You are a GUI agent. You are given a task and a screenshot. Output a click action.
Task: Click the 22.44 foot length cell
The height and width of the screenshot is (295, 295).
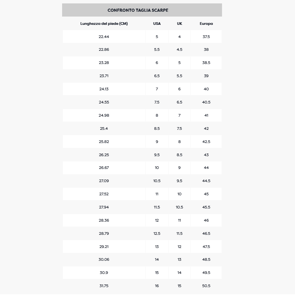(104, 36)
